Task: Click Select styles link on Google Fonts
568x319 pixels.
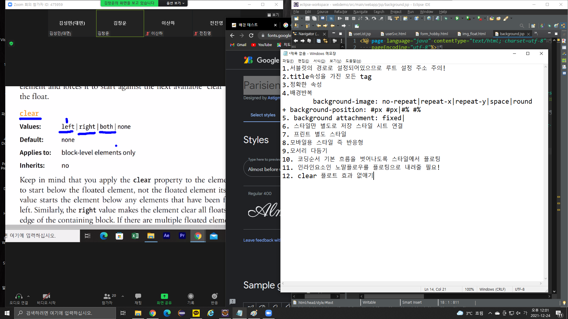Action: point(263,115)
